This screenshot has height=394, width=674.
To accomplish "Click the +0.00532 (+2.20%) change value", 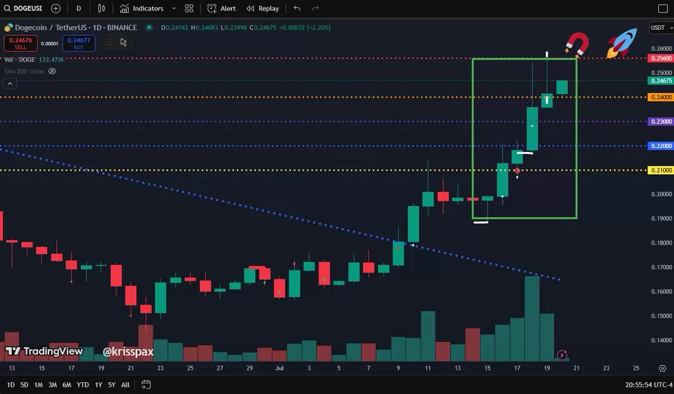I will (305, 28).
